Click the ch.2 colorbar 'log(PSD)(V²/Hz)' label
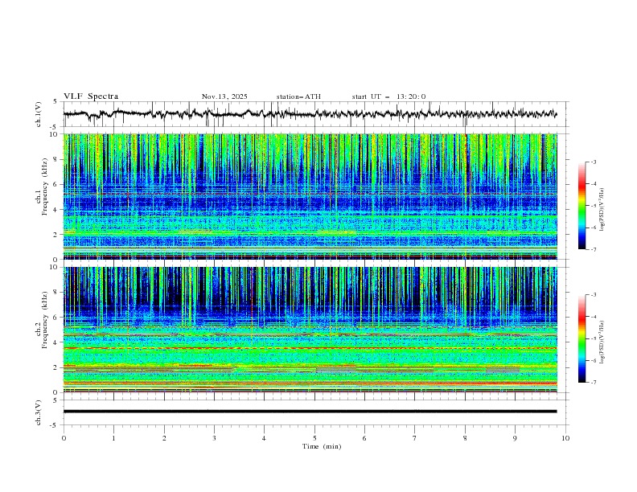Screen dimensions: 637x492 (602, 342)
